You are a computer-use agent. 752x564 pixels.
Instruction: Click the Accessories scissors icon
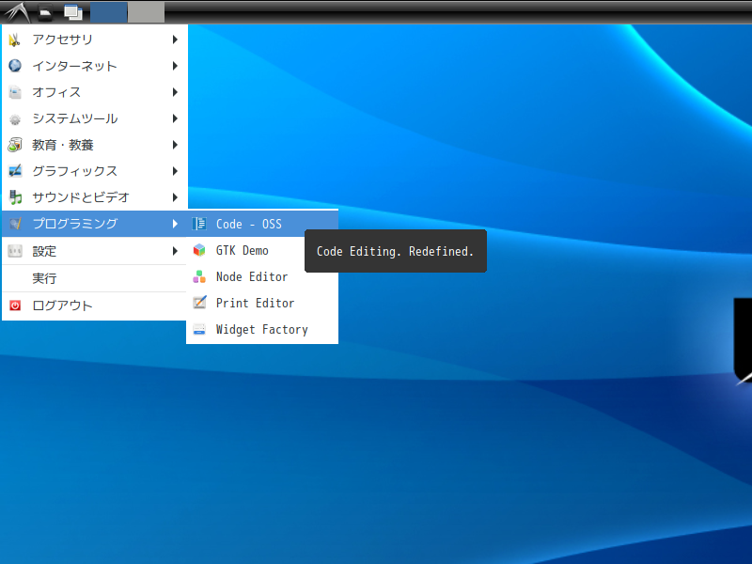click(15, 39)
